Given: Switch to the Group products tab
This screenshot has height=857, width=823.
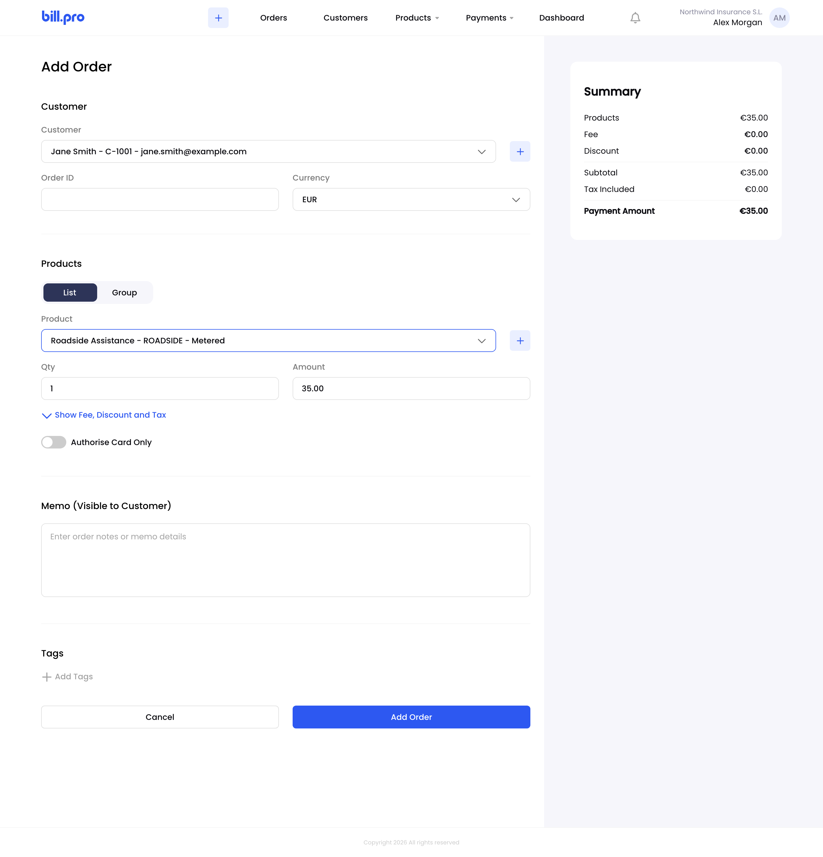Looking at the screenshot, I should [125, 293].
